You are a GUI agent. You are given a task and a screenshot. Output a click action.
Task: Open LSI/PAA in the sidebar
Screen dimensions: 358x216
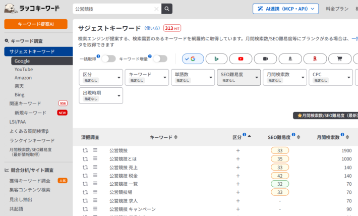(x=18, y=122)
